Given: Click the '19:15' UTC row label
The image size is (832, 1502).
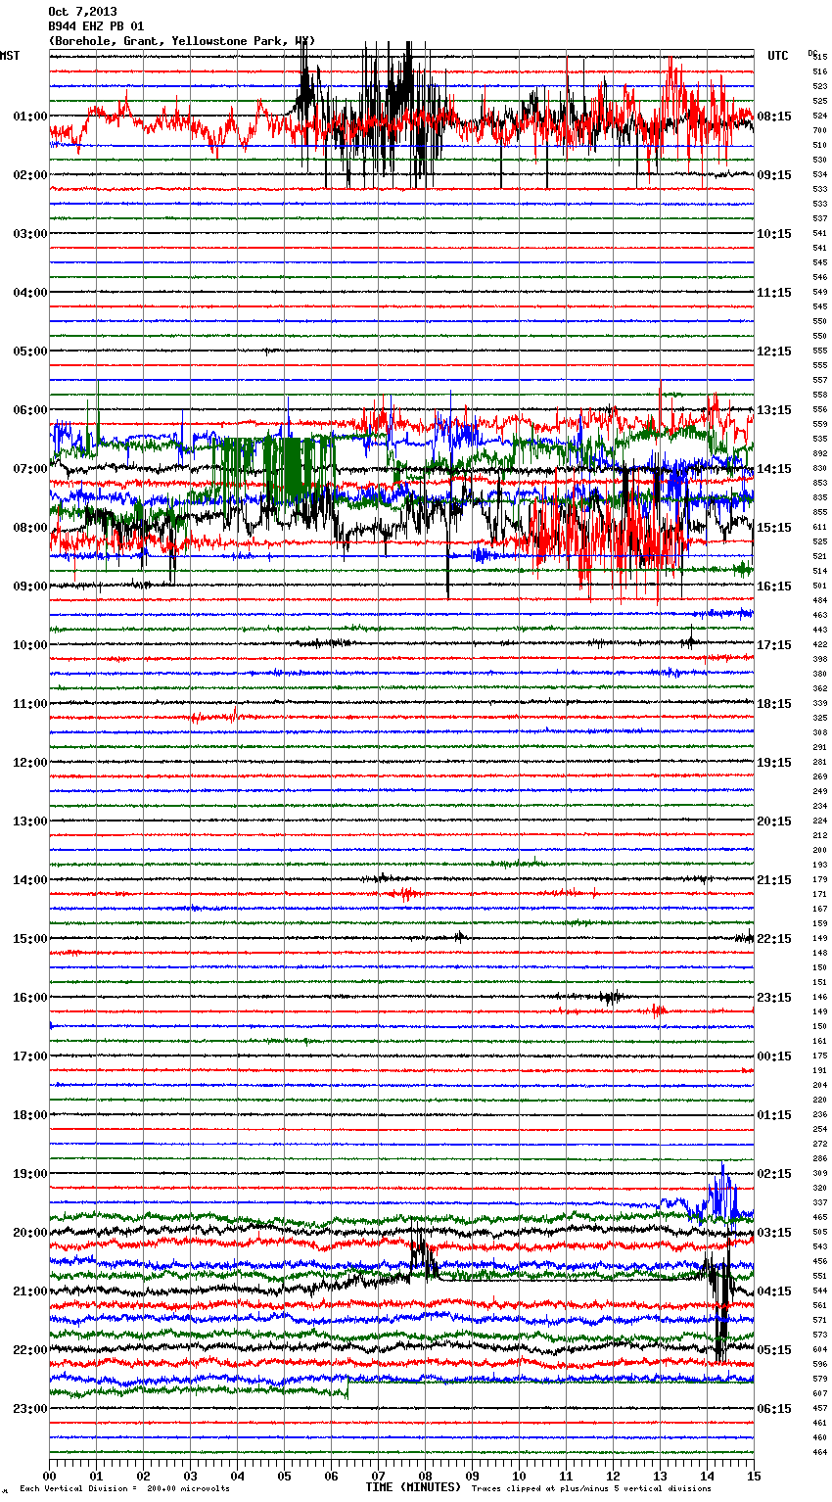Looking at the screenshot, I should 774,763.
